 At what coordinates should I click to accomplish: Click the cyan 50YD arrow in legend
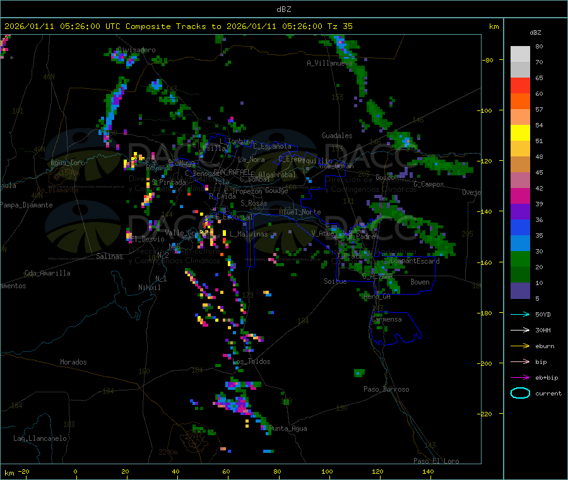(x=520, y=314)
